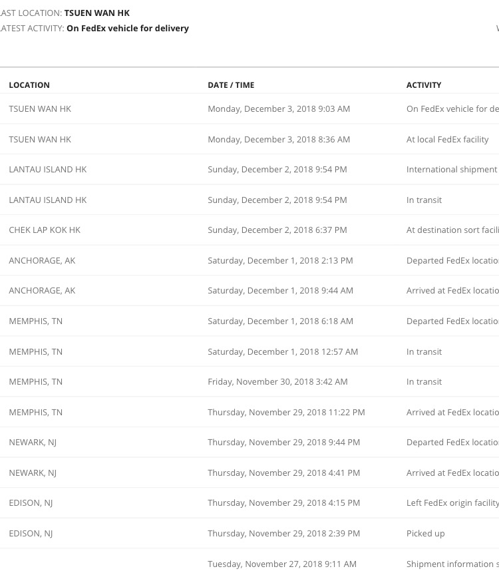The width and height of the screenshot is (499, 585).
Task: Click the LOCATION column header
Action: [29, 85]
